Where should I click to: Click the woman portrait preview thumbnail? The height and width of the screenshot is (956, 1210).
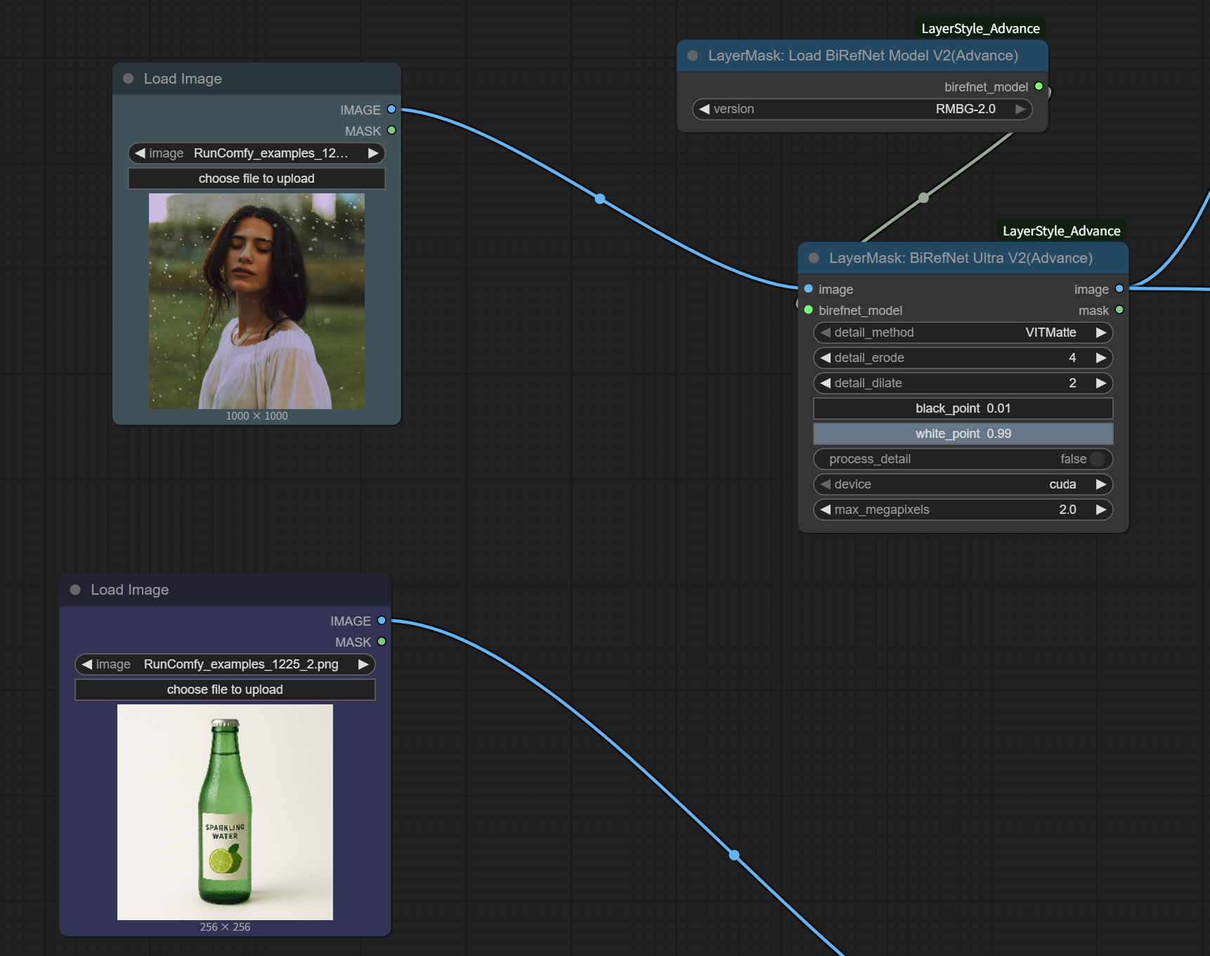pyautogui.click(x=256, y=301)
